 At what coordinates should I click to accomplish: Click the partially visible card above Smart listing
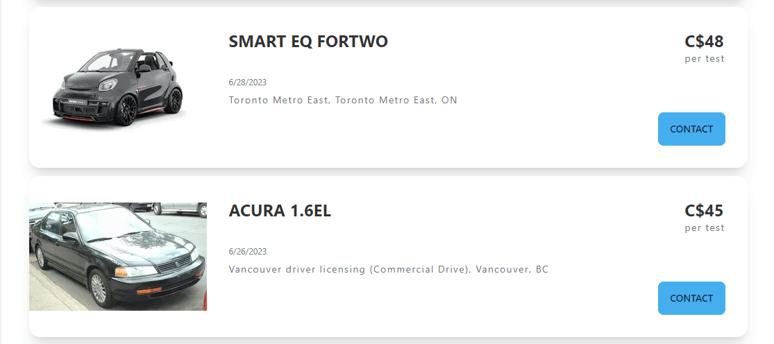coord(389,3)
